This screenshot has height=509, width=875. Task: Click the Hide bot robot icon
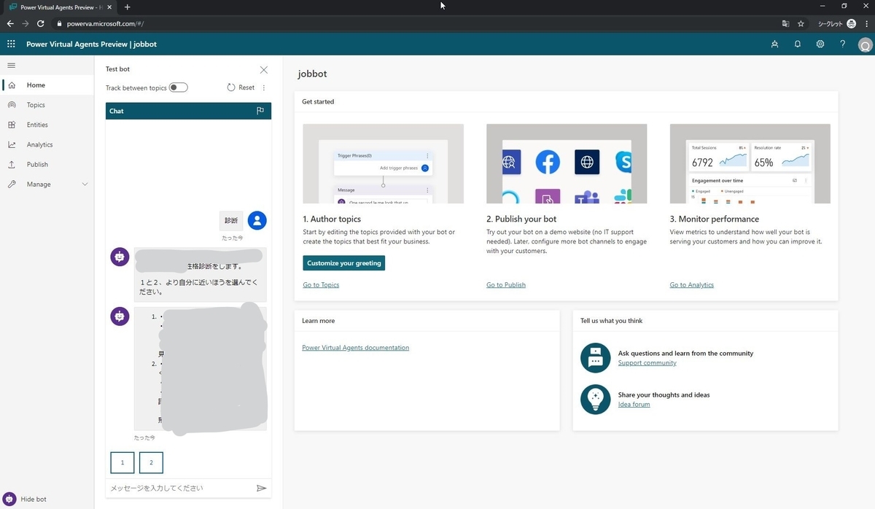pyautogui.click(x=9, y=499)
